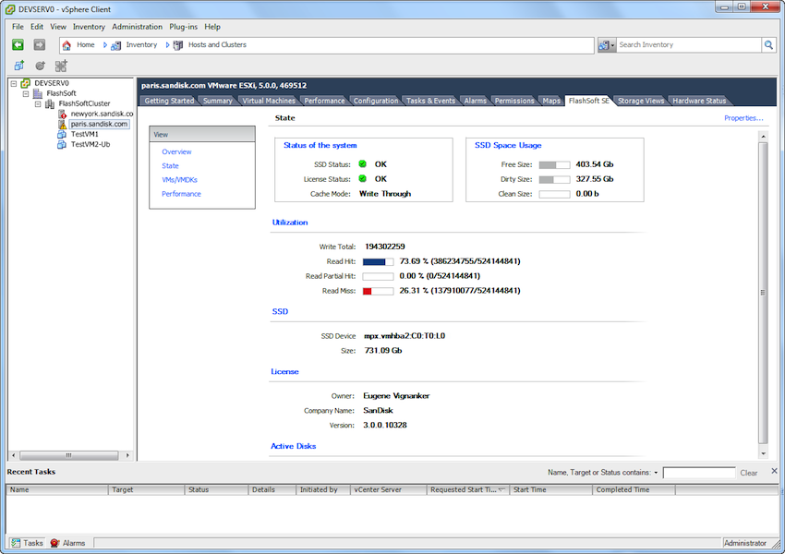Click the first toolbar icon below Back arrow

point(19,66)
